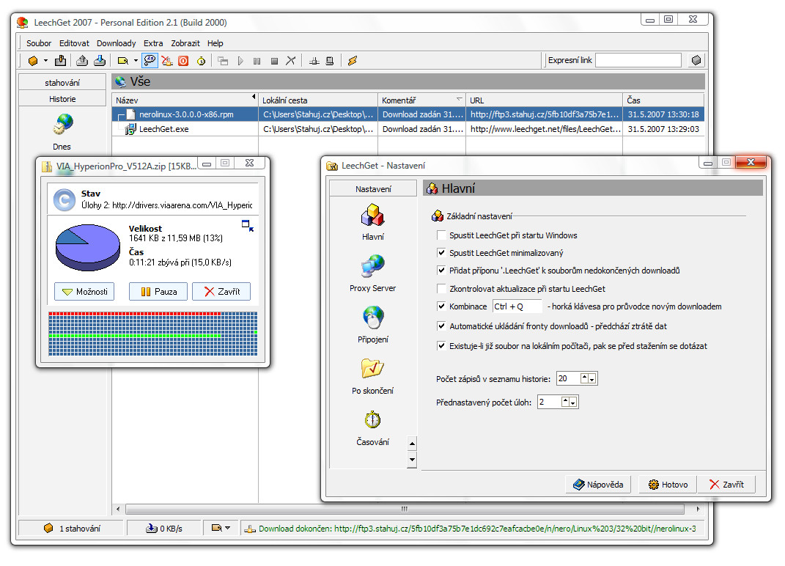Click the Čas column header
This screenshot has height=566, width=785.
click(x=663, y=100)
